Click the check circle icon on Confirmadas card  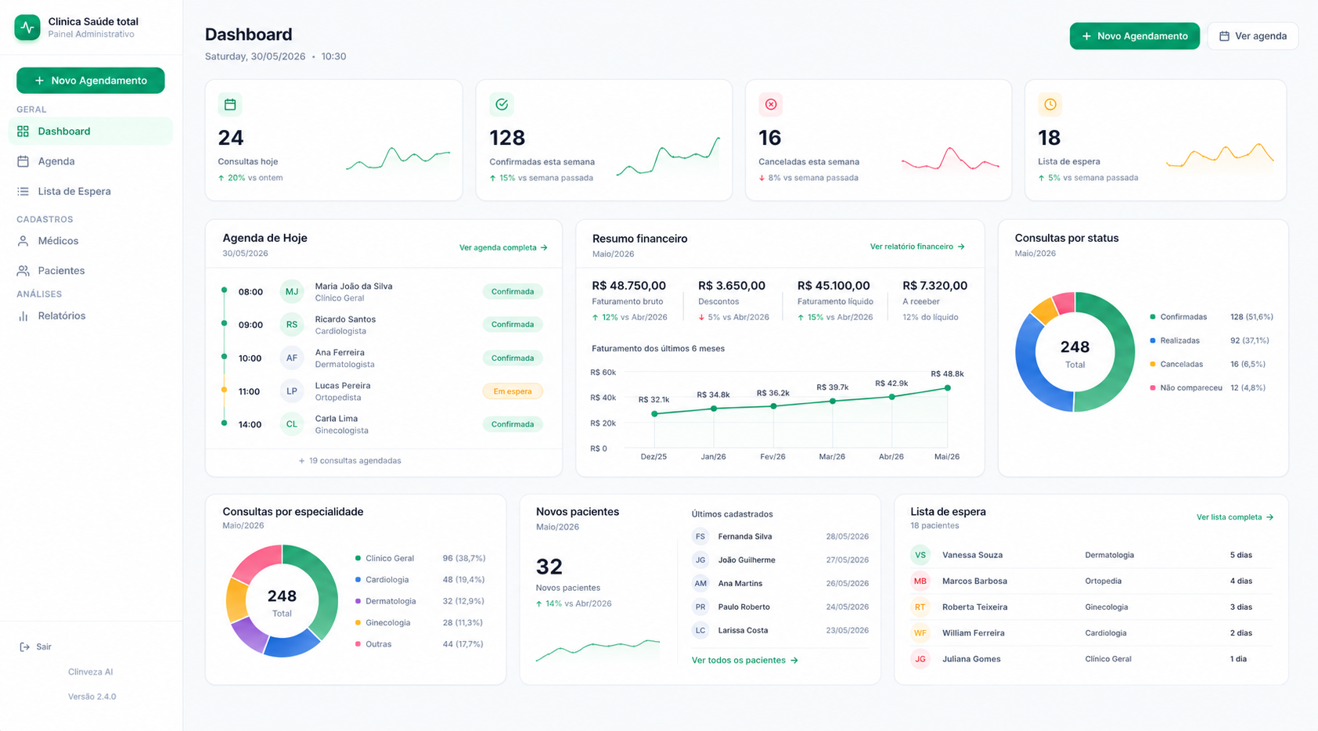pos(502,104)
